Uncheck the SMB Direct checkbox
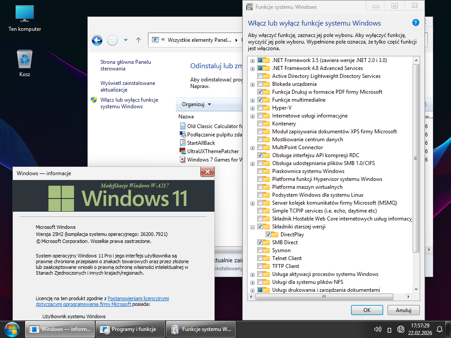This screenshot has width=451, height=338. [260, 242]
